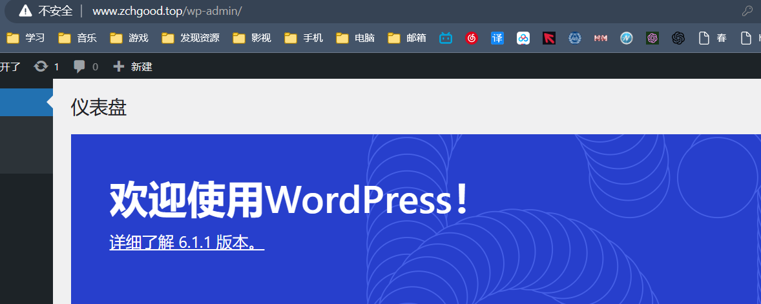Click the 仪表盘 page heading
761x304 pixels.
click(x=99, y=107)
